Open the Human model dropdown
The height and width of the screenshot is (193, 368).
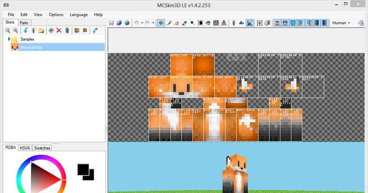click(x=341, y=23)
